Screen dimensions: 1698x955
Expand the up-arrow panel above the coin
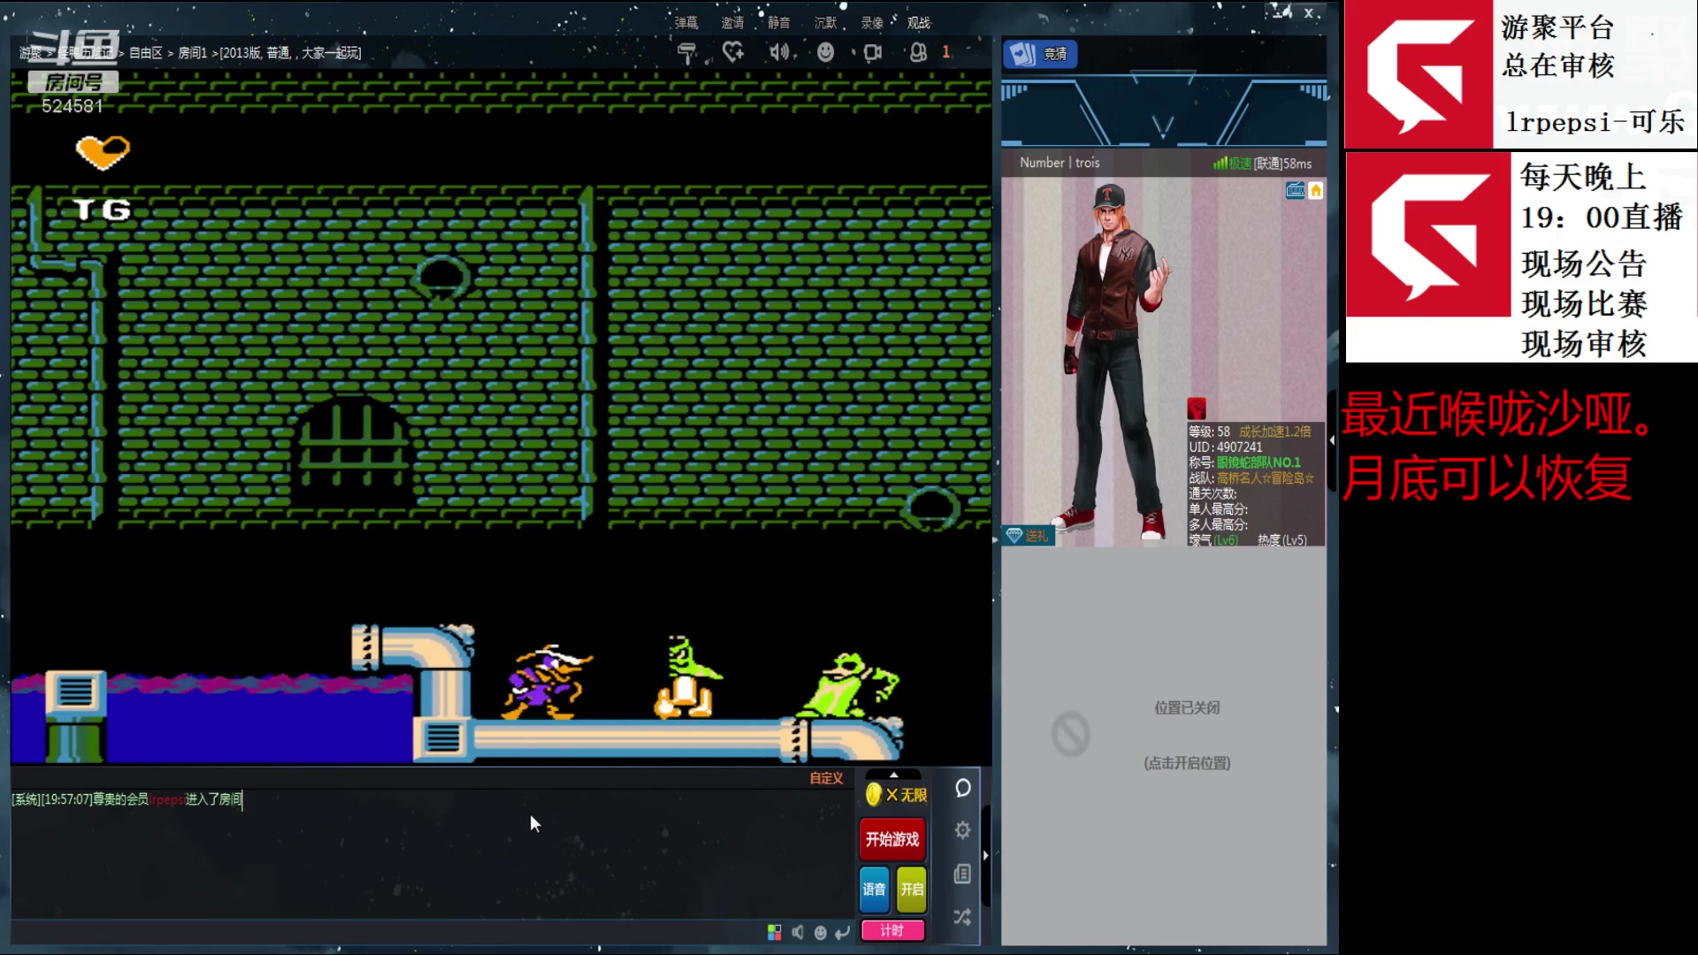(893, 775)
